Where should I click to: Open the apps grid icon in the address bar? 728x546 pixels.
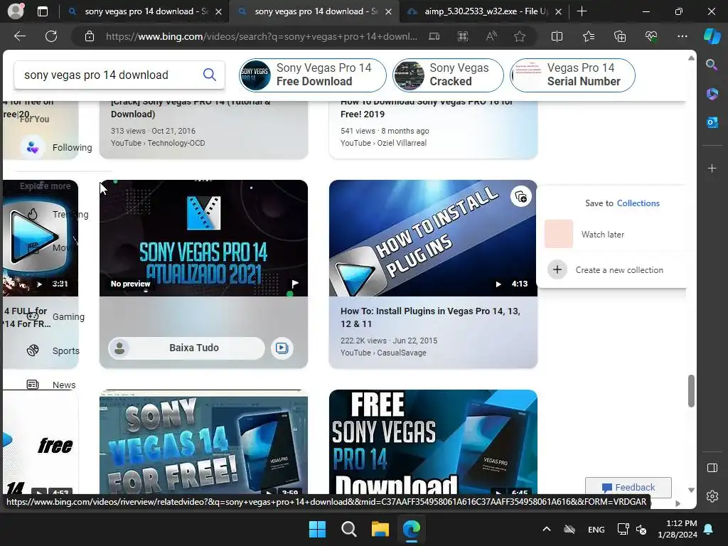pyautogui.click(x=462, y=36)
